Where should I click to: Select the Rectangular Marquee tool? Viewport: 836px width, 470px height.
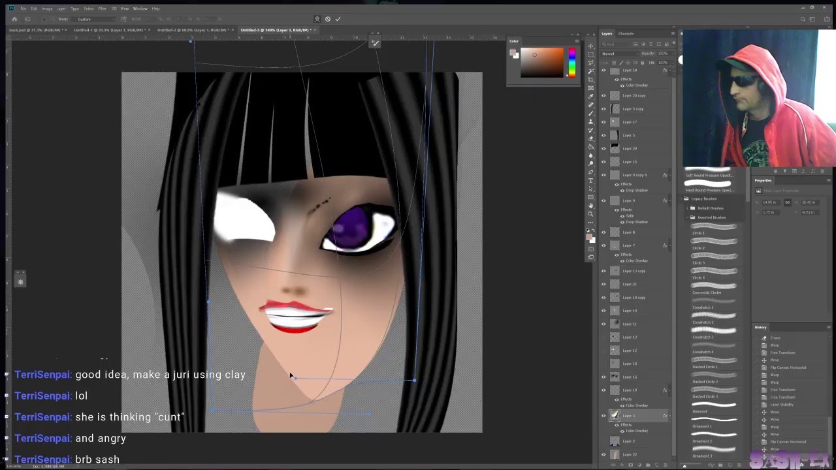[x=591, y=54]
